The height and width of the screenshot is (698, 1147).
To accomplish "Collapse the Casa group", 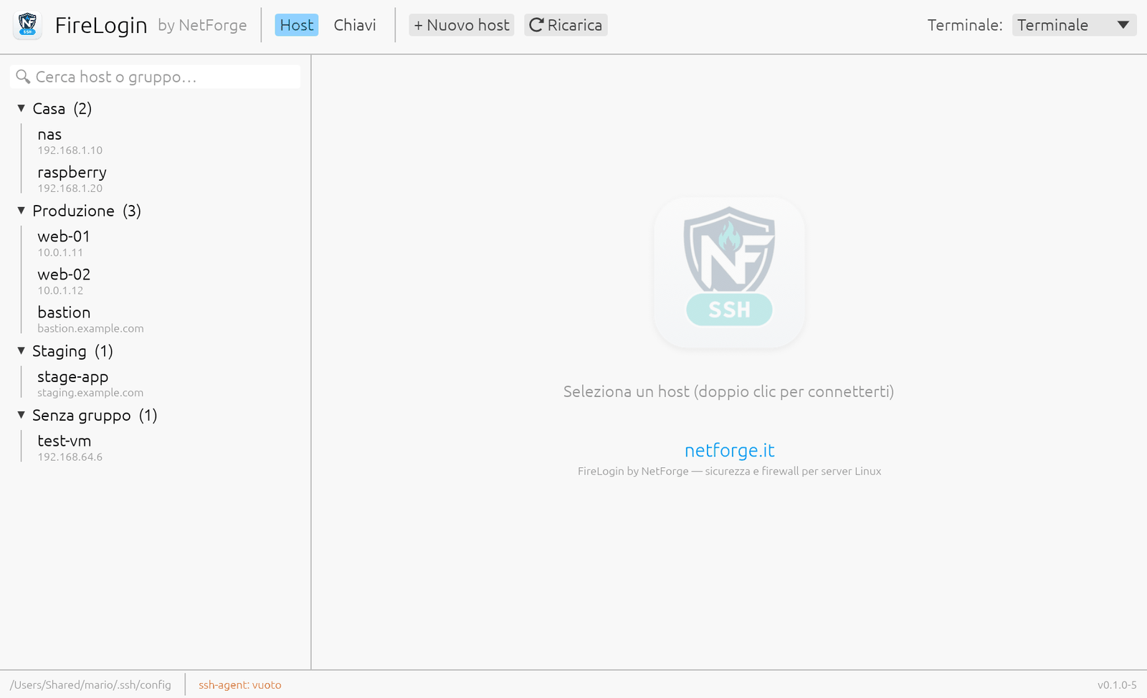I will tap(22, 108).
